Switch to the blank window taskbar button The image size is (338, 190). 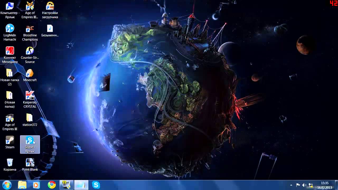81,185
